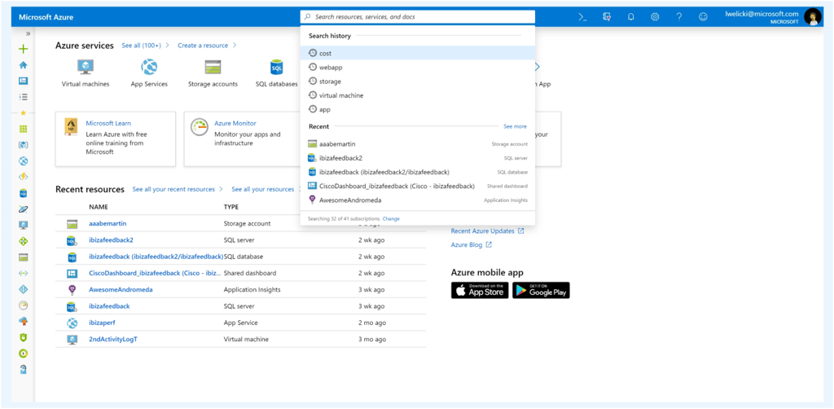The height and width of the screenshot is (409, 834).
Task: Click See all your recent resources link
Action: (173, 189)
